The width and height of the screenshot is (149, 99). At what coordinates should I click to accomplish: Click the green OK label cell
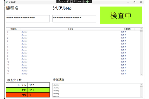[x=17, y=90]
